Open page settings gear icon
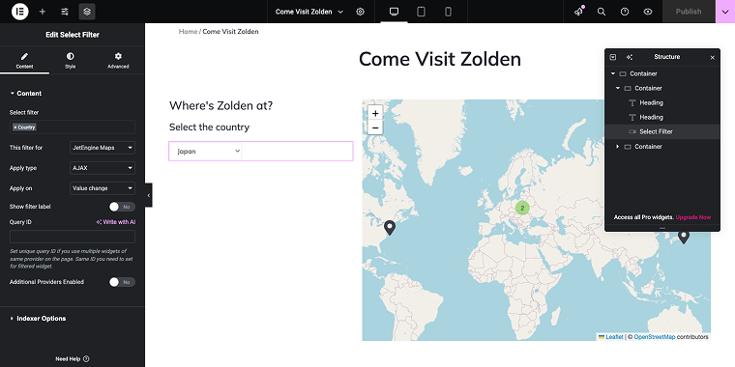The height and width of the screenshot is (367, 735). coord(360,12)
